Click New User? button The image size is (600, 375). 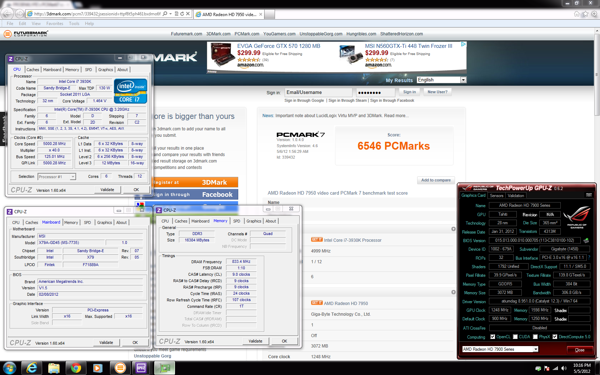(x=437, y=92)
